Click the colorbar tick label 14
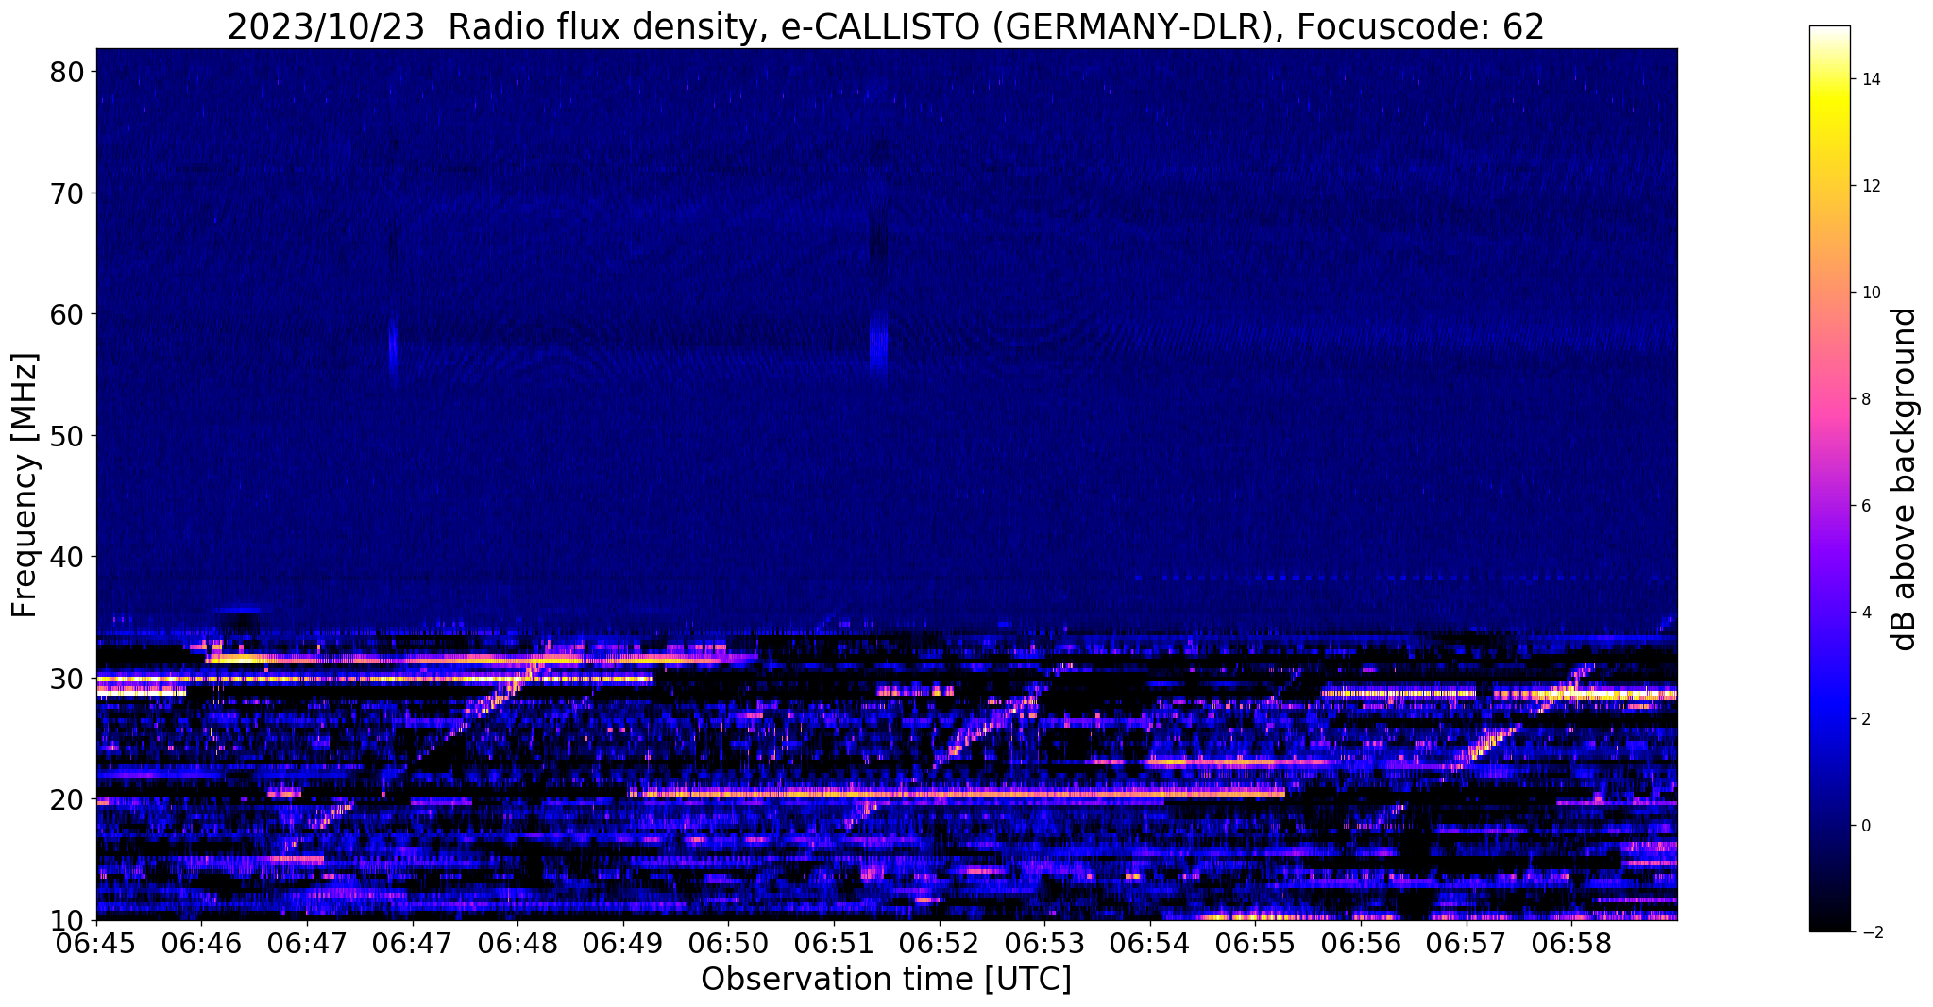 (x=1870, y=79)
